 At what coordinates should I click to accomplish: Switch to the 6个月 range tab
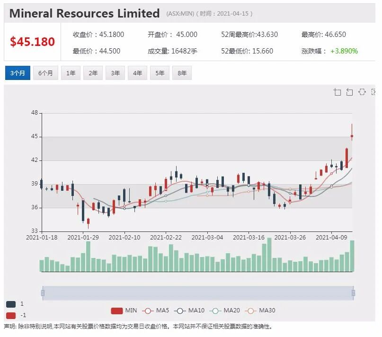[x=45, y=73]
